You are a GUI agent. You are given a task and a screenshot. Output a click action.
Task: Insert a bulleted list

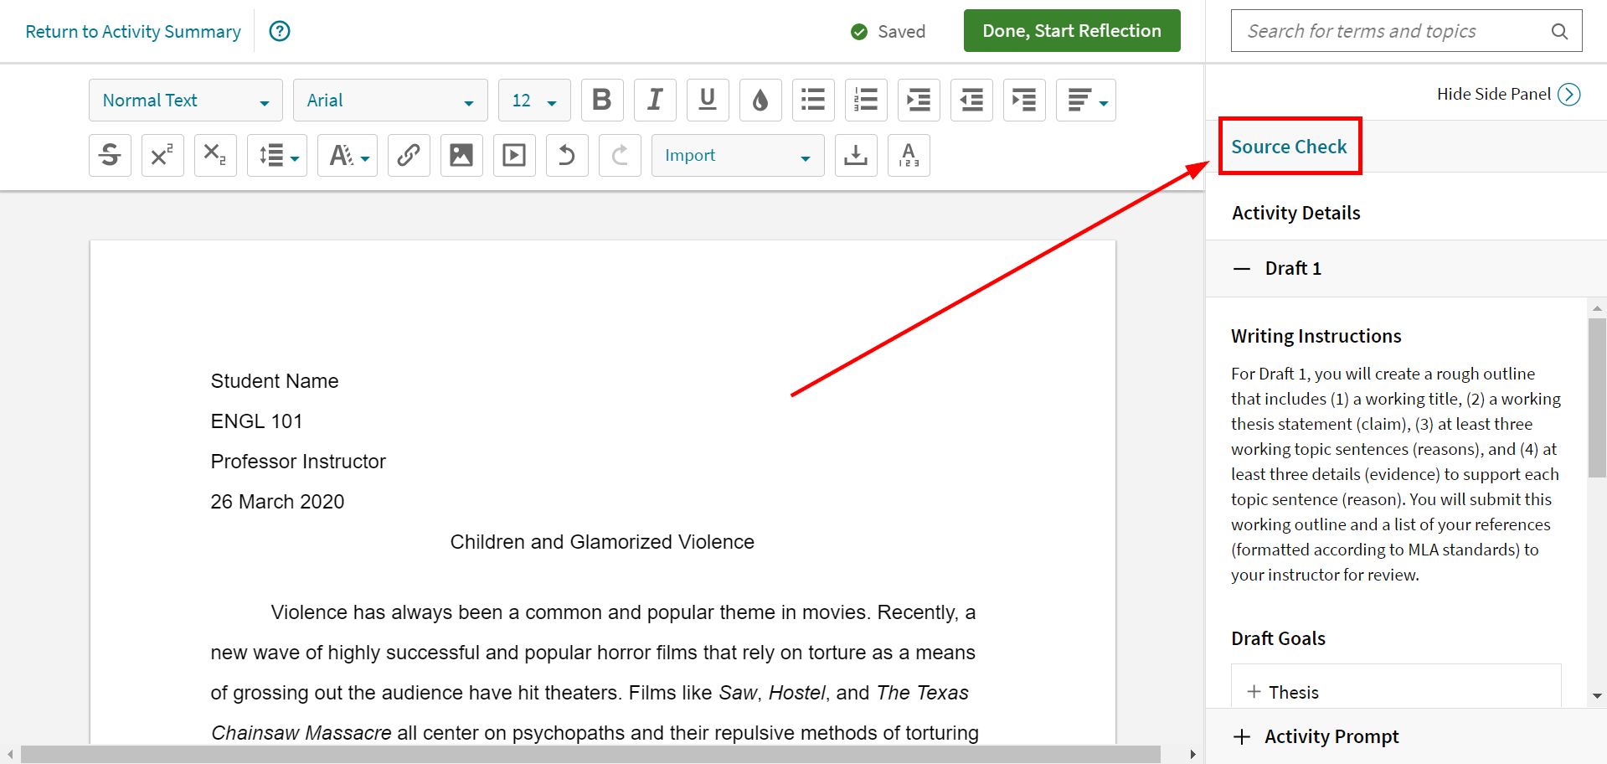pyautogui.click(x=813, y=100)
